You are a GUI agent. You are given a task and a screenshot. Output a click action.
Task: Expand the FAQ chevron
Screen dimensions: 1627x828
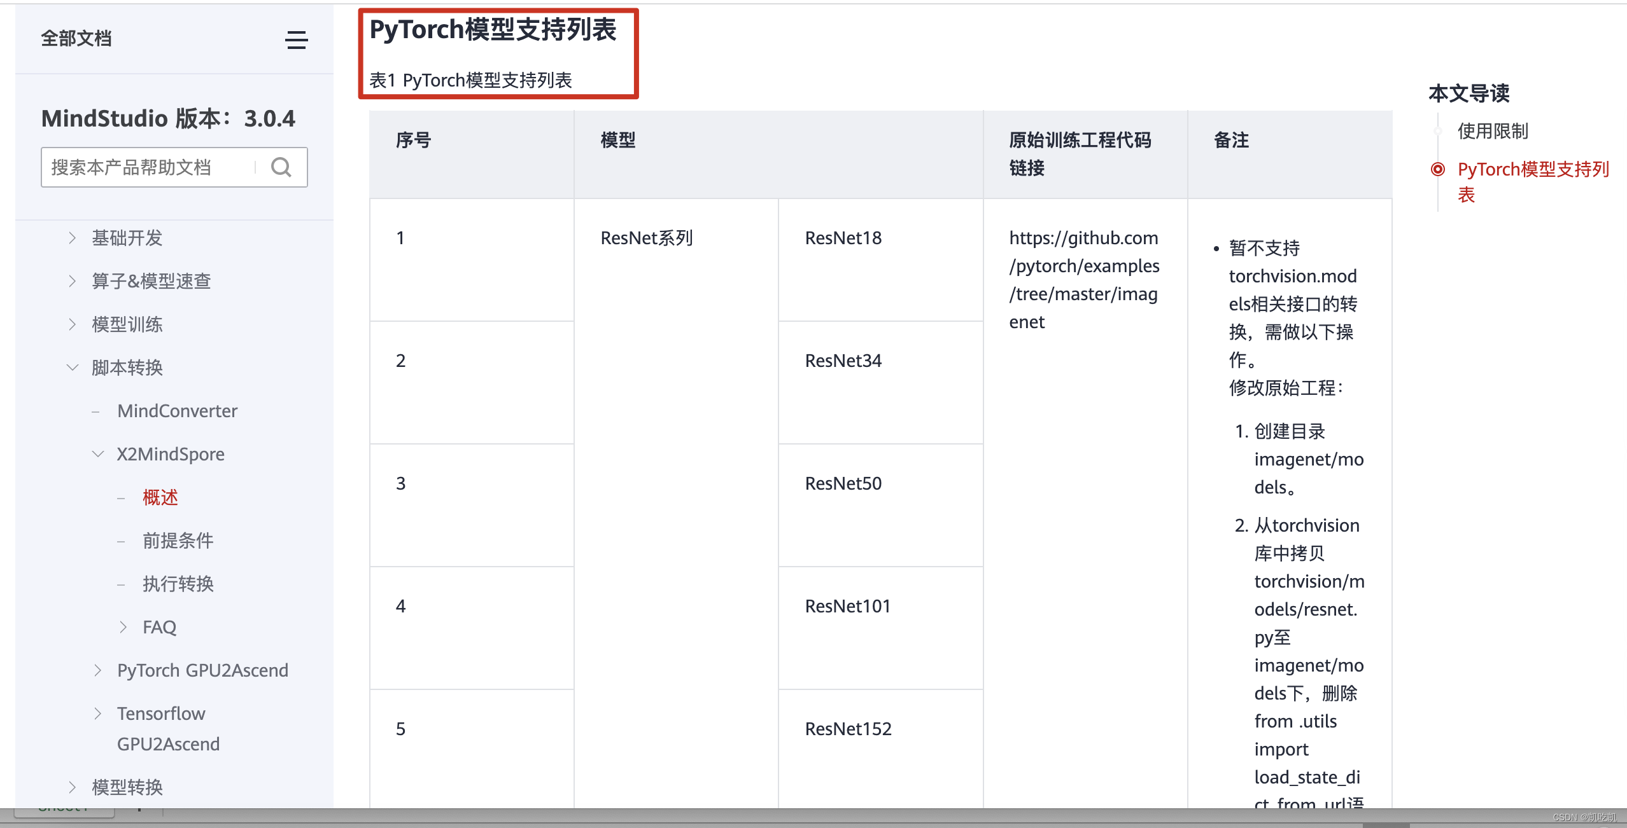[x=123, y=627]
